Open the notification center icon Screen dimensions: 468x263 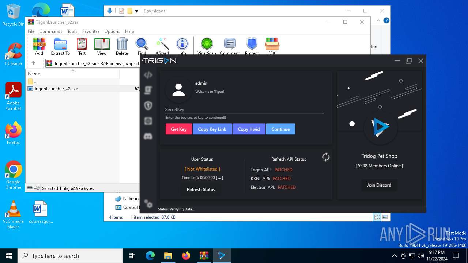456,256
